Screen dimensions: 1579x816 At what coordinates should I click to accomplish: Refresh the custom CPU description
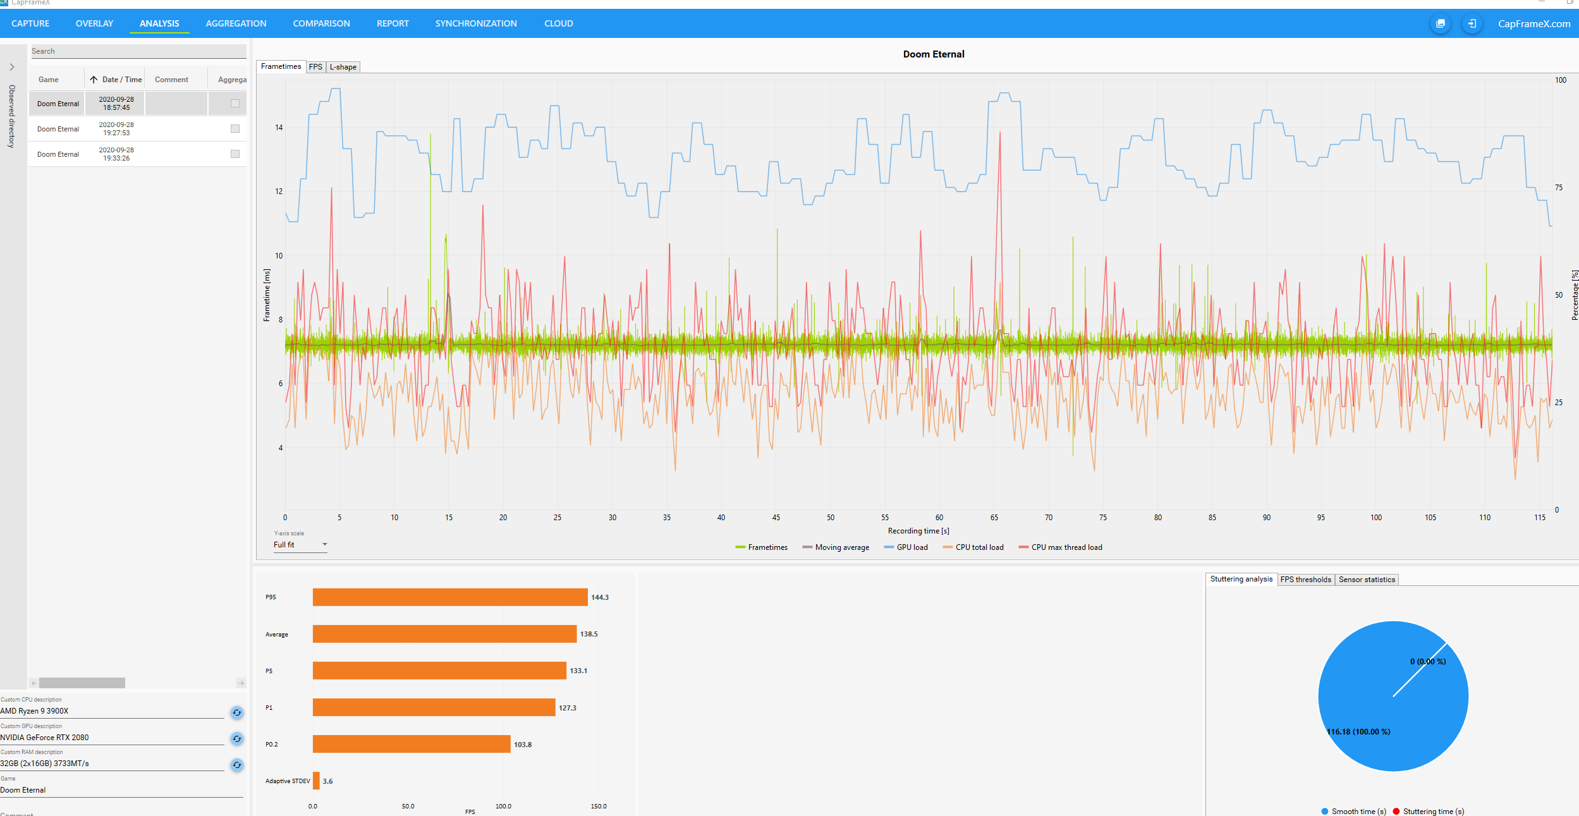(x=237, y=712)
